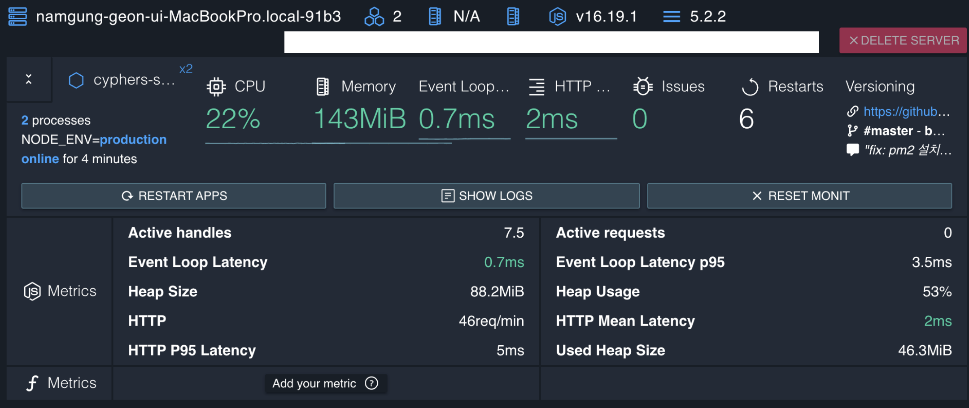Click the server stack icon beside the hostname

18,17
